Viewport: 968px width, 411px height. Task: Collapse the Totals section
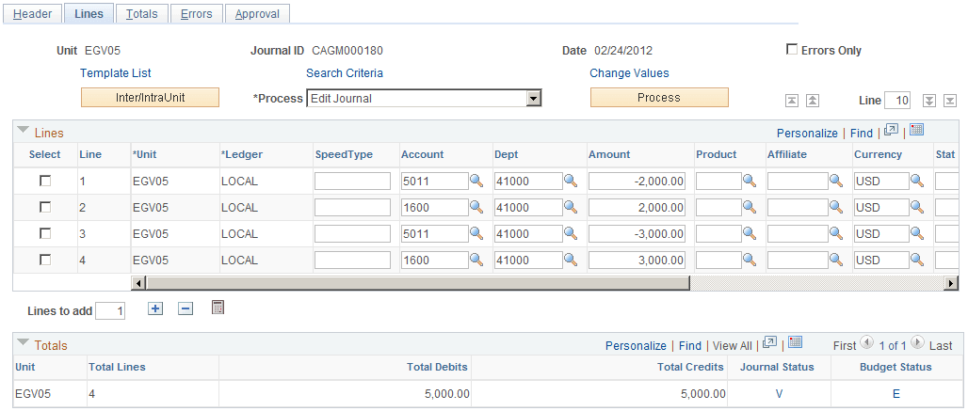click(x=24, y=342)
